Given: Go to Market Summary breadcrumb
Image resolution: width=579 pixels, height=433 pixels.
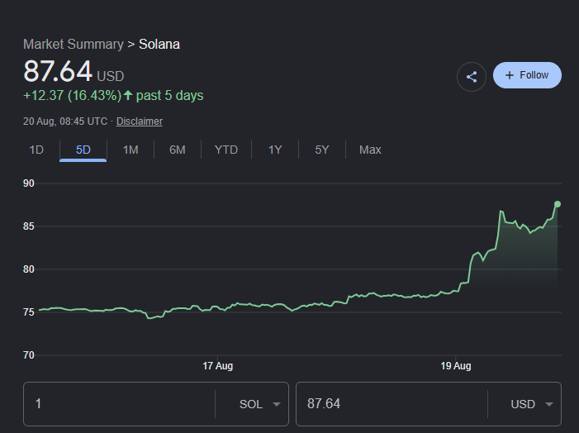Looking at the screenshot, I should click(74, 45).
